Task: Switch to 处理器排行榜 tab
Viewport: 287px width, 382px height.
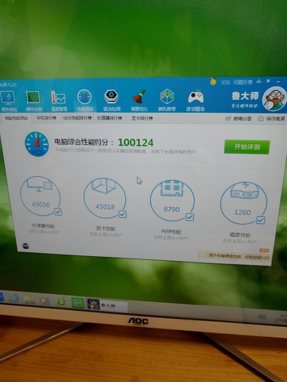Action: 109,118
